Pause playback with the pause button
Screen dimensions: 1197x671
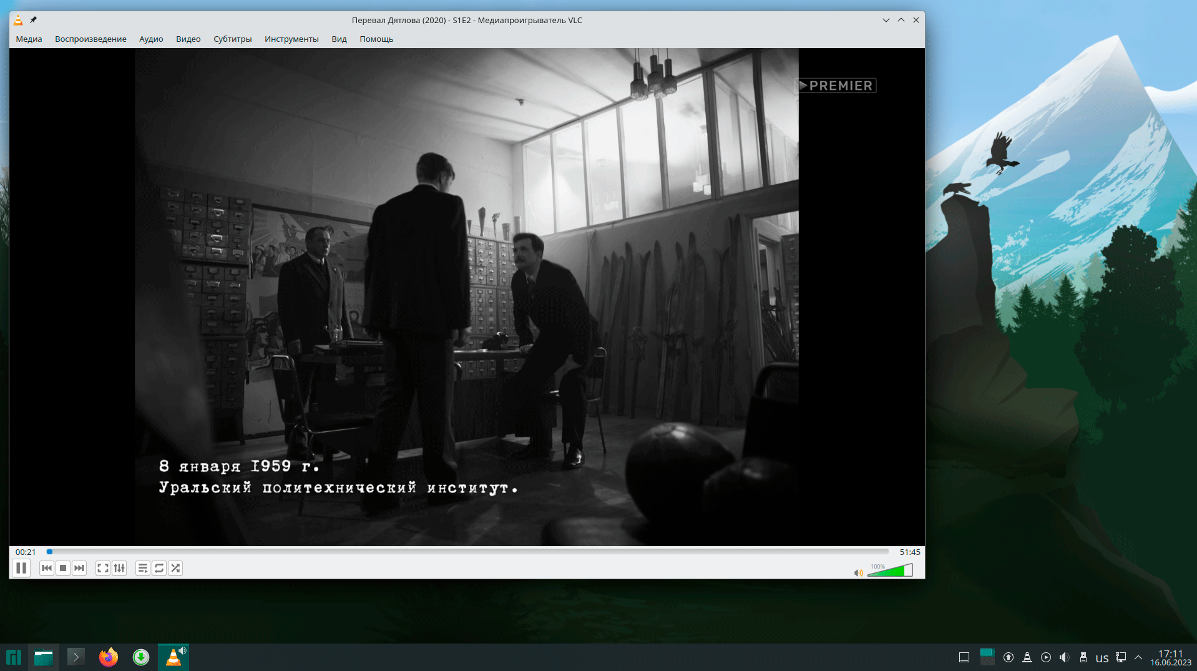point(21,568)
